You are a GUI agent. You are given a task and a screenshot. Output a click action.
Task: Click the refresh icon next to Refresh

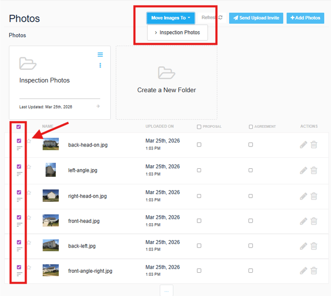[220, 18]
